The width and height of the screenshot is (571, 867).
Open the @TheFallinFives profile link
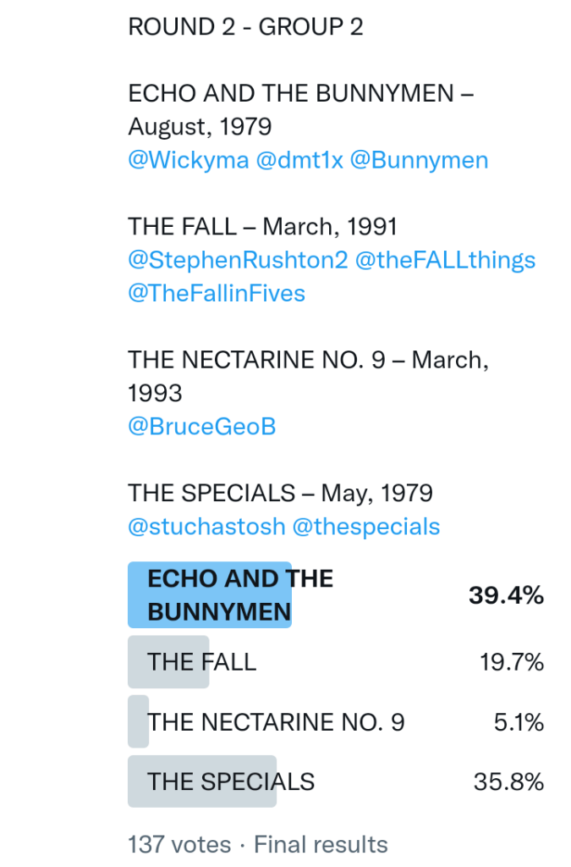point(217,293)
